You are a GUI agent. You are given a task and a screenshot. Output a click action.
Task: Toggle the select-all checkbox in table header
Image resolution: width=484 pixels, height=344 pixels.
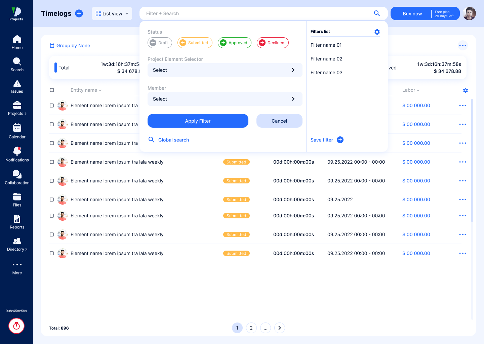(52, 90)
